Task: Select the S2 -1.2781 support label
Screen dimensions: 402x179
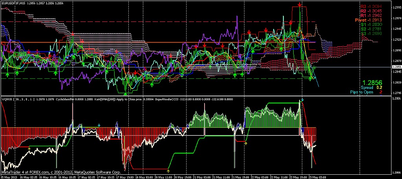Action: pos(371,29)
